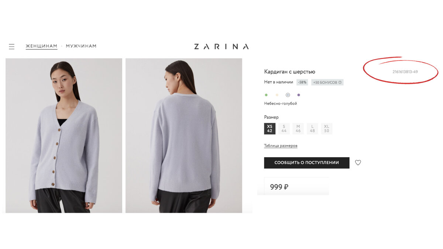View the back cardigan photo
This screenshot has width=443, height=249.
coord(184,135)
